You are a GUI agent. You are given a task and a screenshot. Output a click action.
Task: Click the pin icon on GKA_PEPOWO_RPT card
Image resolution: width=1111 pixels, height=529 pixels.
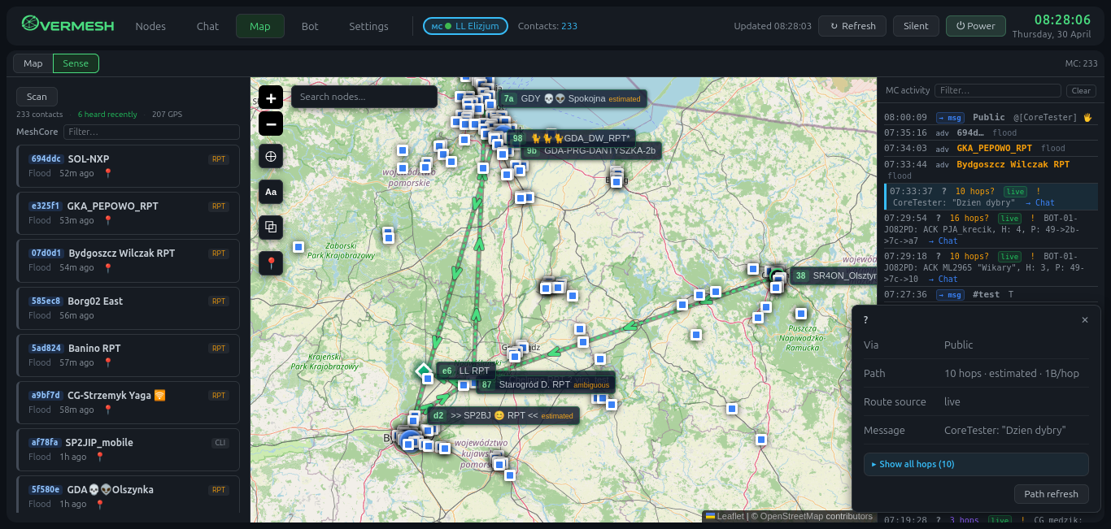pos(107,220)
